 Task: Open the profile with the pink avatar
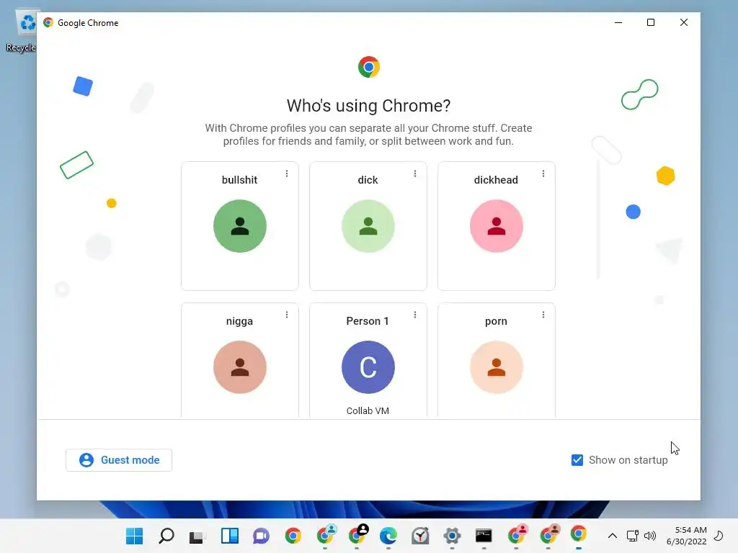point(496,226)
